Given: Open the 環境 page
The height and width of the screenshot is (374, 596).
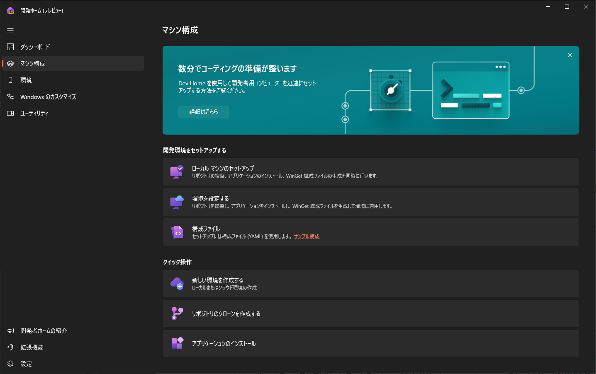Looking at the screenshot, I should click(73, 80).
